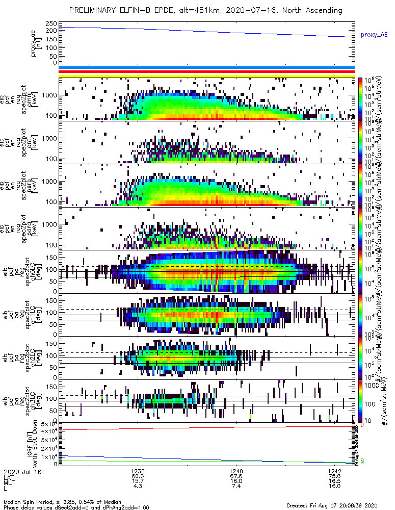Click the color scale bar beside ch0LC panel
395x510 pixels.
tap(360, 272)
